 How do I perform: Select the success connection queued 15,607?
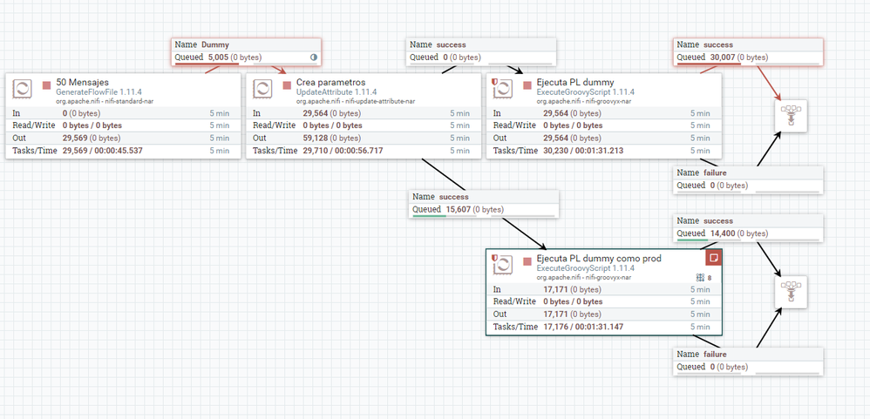(485, 204)
